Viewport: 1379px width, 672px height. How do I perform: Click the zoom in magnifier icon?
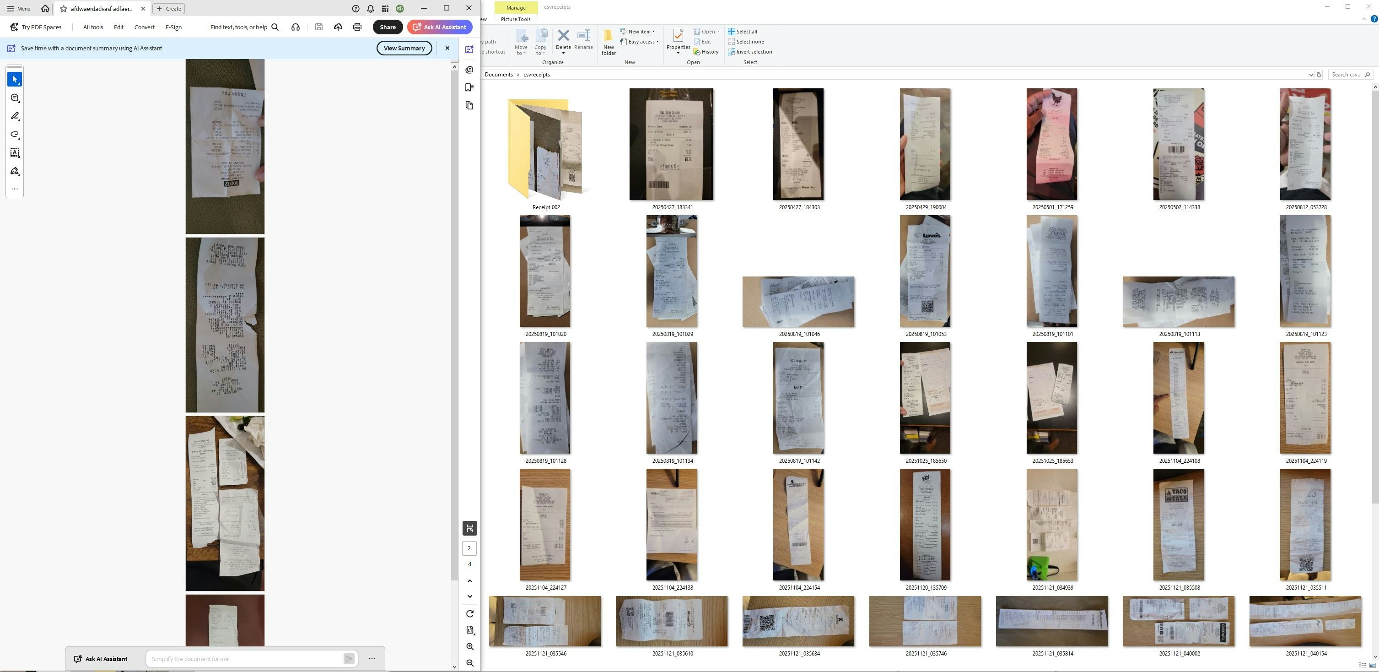pyautogui.click(x=469, y=647)
